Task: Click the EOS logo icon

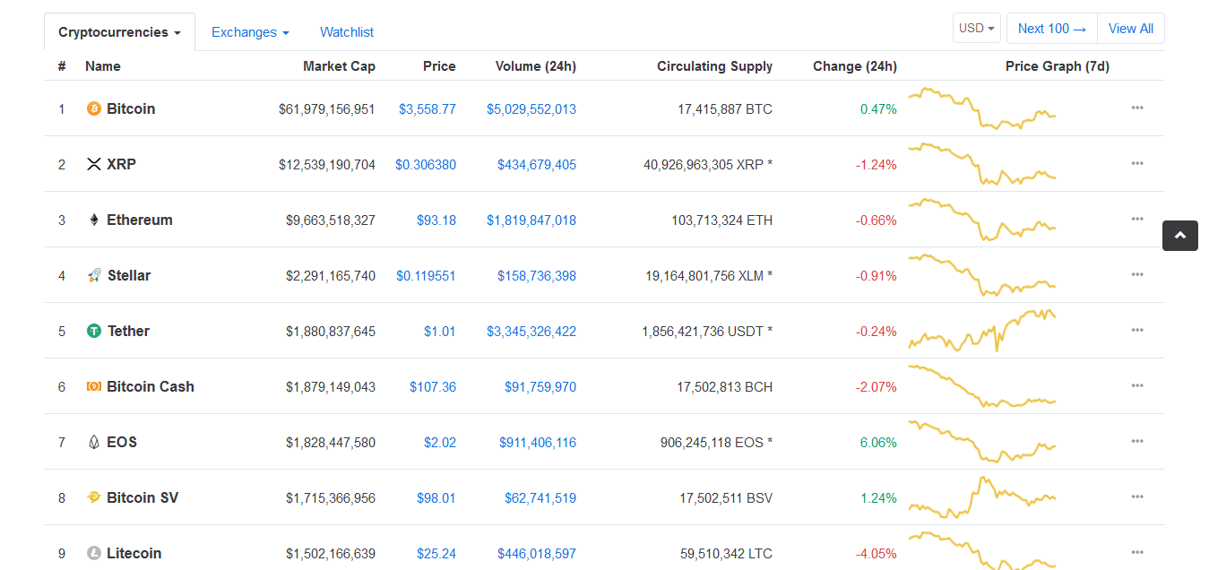Action: coord(94,442)
